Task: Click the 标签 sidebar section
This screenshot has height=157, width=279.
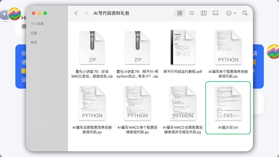Action: tap(34, 42)
